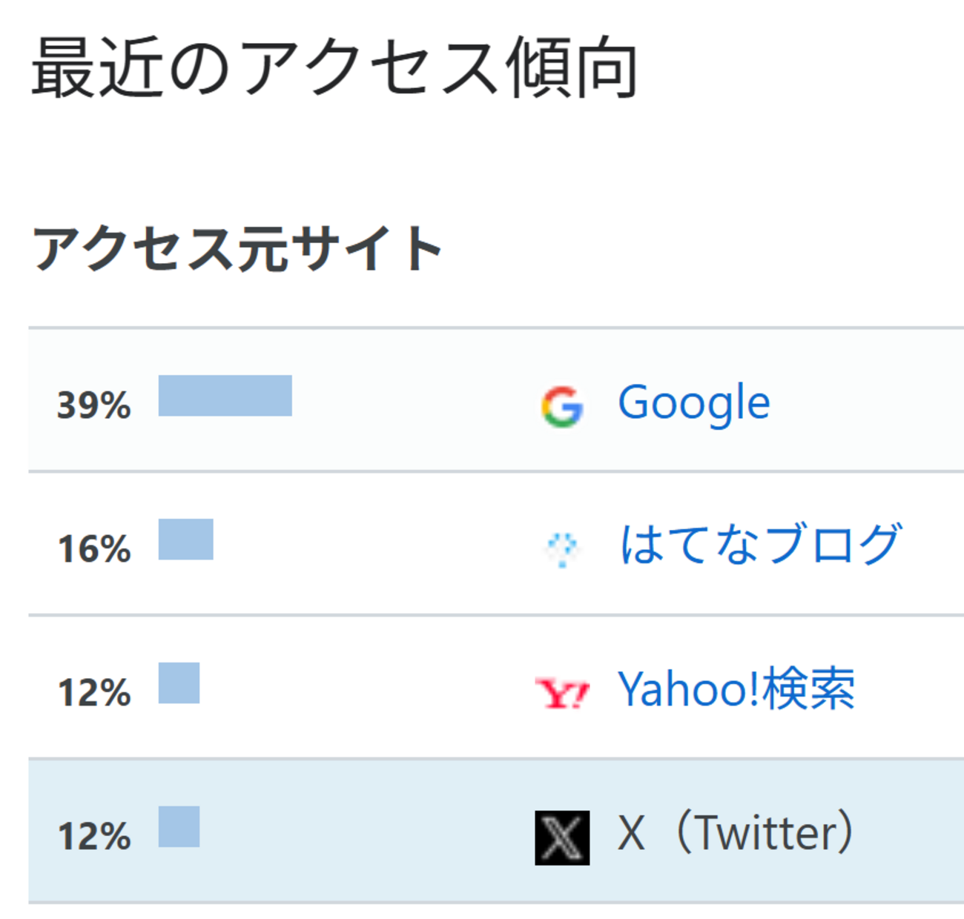Click the アクセス元サイト subheading
Viewport: 964px width, 919px height.
click(237, 248)
